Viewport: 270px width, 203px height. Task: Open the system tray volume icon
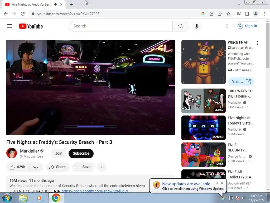pyautogui.click(x=243, y=198)
